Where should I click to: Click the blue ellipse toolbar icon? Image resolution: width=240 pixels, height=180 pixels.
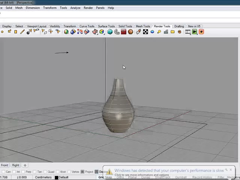(152, 32)
